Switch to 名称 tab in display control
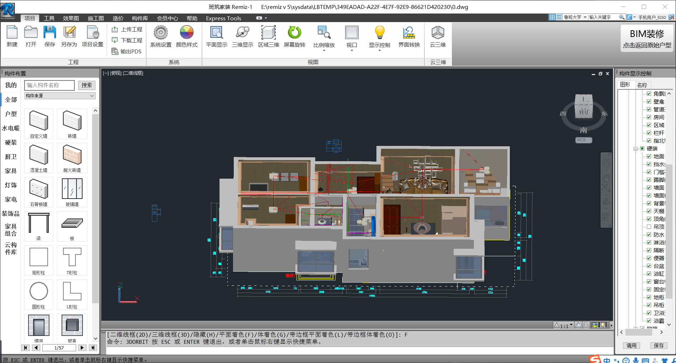The image size is (676, 363). click(642, 85)
